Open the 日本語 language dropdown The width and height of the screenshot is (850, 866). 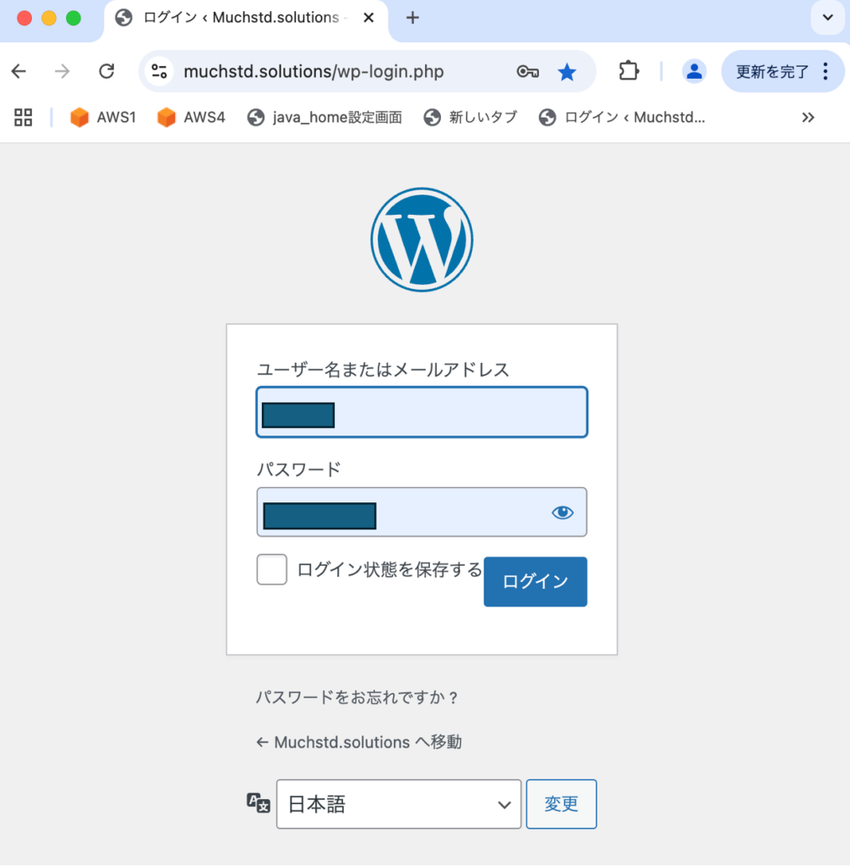tap(399, 804)
